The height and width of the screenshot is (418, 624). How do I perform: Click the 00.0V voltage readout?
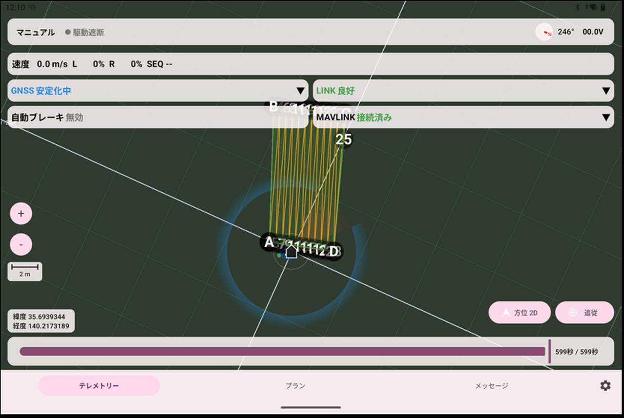click(593, 32)
